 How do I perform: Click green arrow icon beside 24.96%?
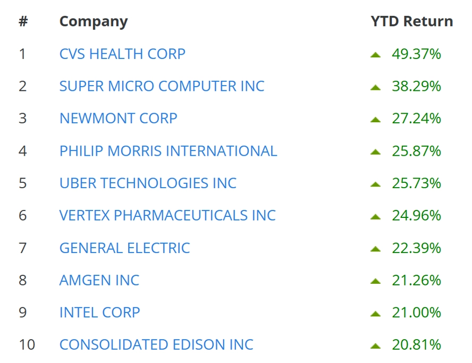point(375,217)
